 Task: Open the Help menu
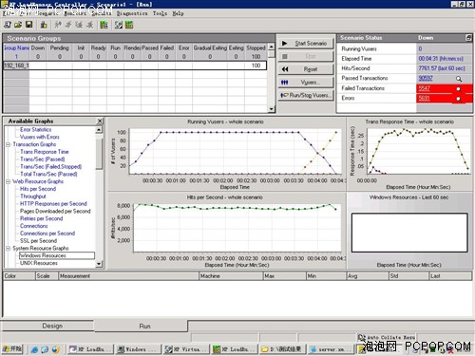pyautogui.click(x=178, y=13)
